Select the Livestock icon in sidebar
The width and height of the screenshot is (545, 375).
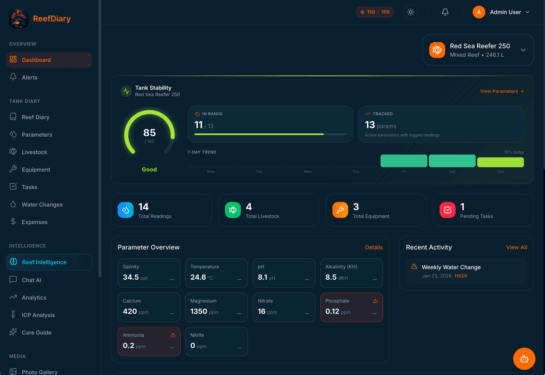(x=14, y=152)
